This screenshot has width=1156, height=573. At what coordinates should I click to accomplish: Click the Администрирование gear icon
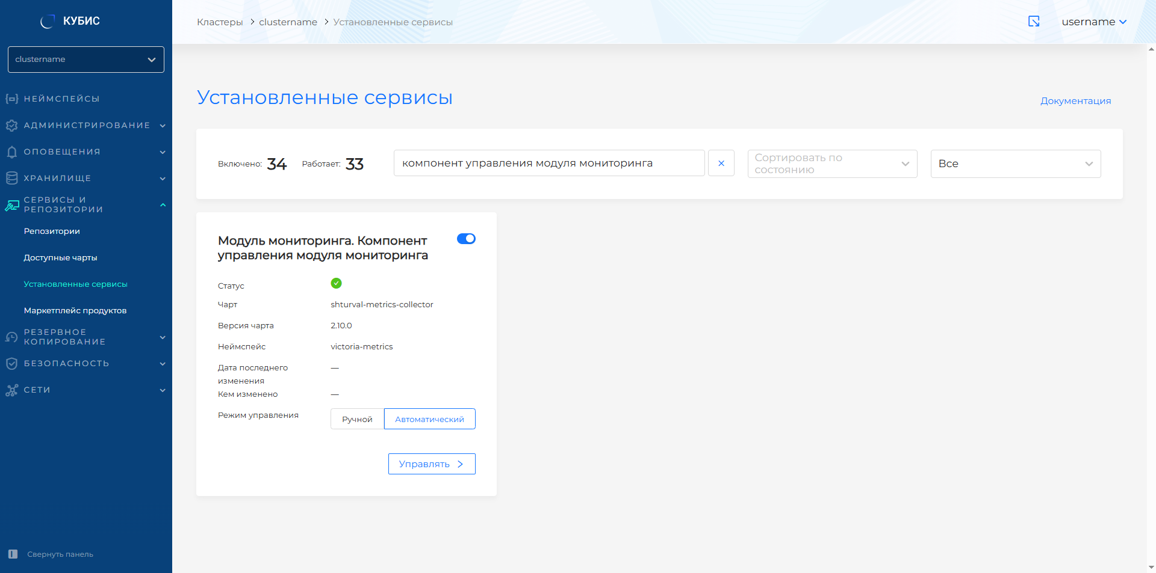point(11,125)
